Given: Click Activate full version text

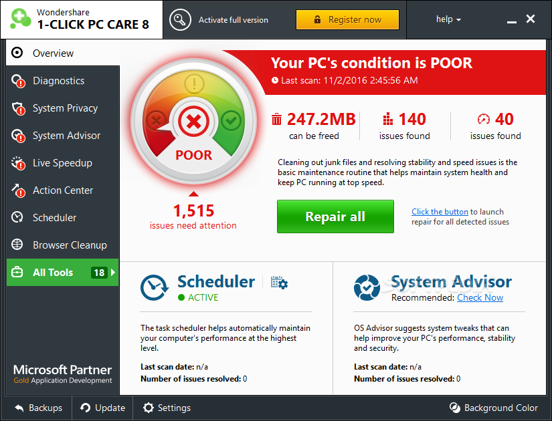Looking at the screenshot, I should point(234,20).
